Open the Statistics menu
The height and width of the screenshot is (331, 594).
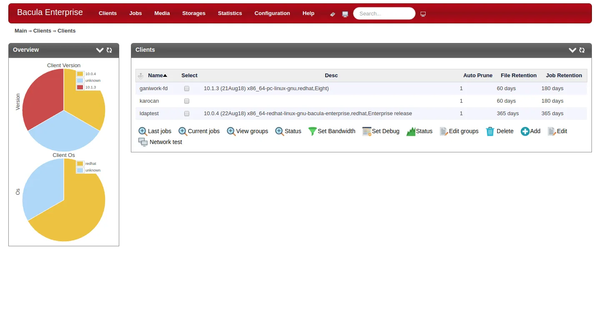coord(230,13)
